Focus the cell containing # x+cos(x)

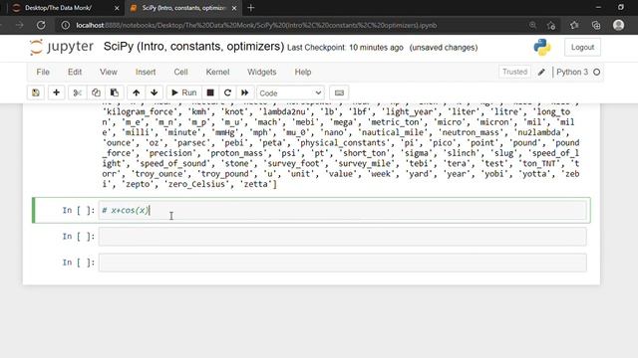coord(342,210)
